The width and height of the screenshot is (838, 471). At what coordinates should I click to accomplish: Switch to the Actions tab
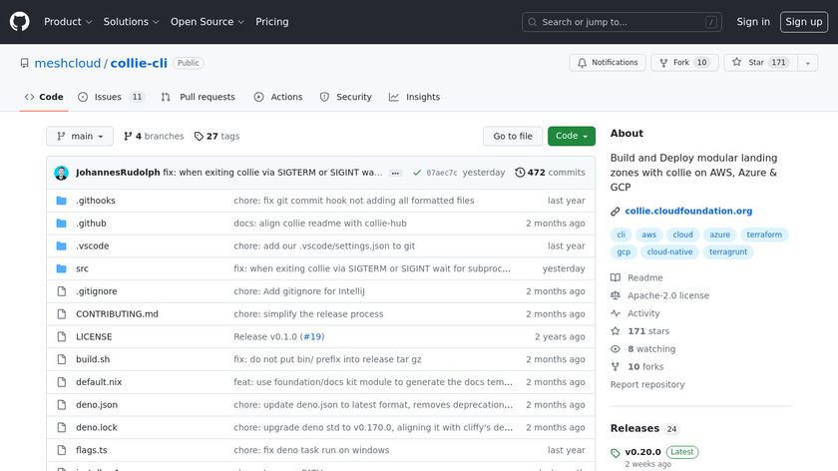pos(278,98)
